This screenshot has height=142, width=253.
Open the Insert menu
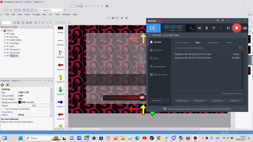(x=27, y=14)
